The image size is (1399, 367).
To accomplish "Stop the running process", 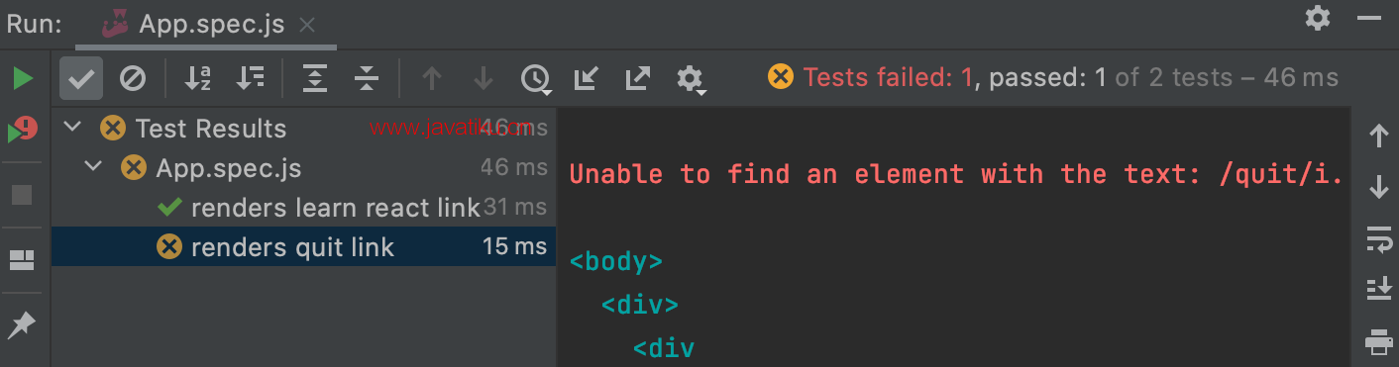I will click(x=22, y=194).
